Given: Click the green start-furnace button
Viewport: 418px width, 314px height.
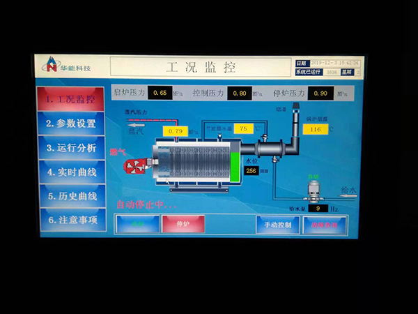Looking at the screenshot, I should (x=138, y=224).
